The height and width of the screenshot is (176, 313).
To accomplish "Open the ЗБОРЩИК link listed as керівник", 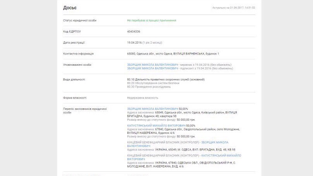I will pos(152,65).
